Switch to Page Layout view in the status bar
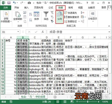This screenshot has width=112, height=104. [65, 102]
